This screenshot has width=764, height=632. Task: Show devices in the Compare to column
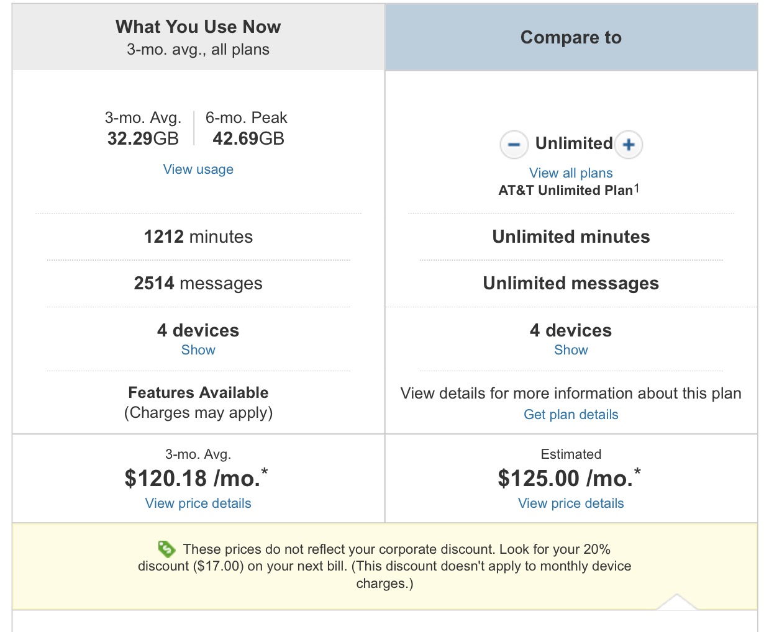pos(571,350)
